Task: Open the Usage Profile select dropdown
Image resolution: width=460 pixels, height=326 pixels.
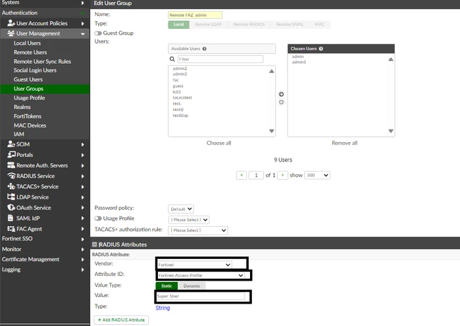Action: click(x=189, y=220)
